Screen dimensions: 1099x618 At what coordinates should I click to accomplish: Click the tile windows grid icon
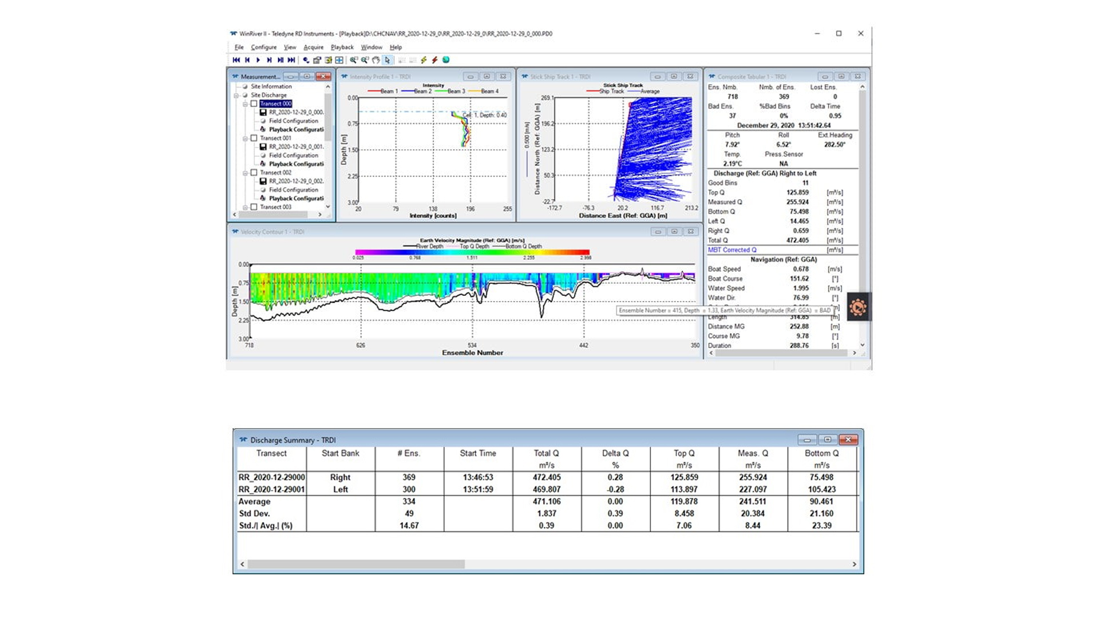(x=339, y=60)
